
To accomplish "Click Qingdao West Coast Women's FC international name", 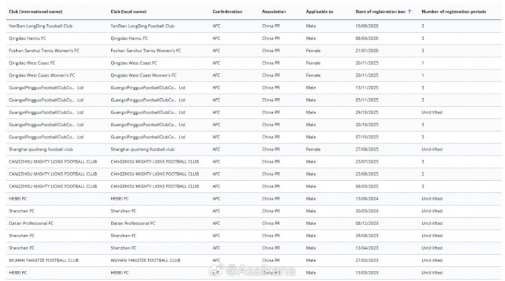I will (42, 75).
